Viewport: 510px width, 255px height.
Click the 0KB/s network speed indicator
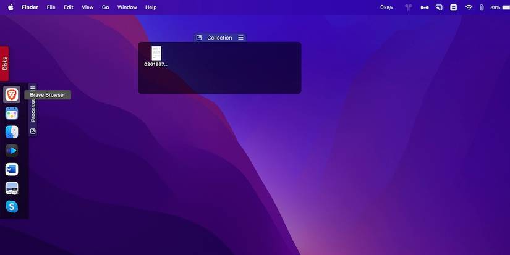[386, 7]
